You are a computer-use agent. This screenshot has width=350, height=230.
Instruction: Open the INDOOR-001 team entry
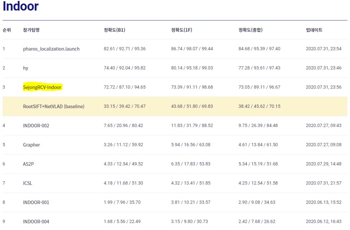[x=36, y=202]
